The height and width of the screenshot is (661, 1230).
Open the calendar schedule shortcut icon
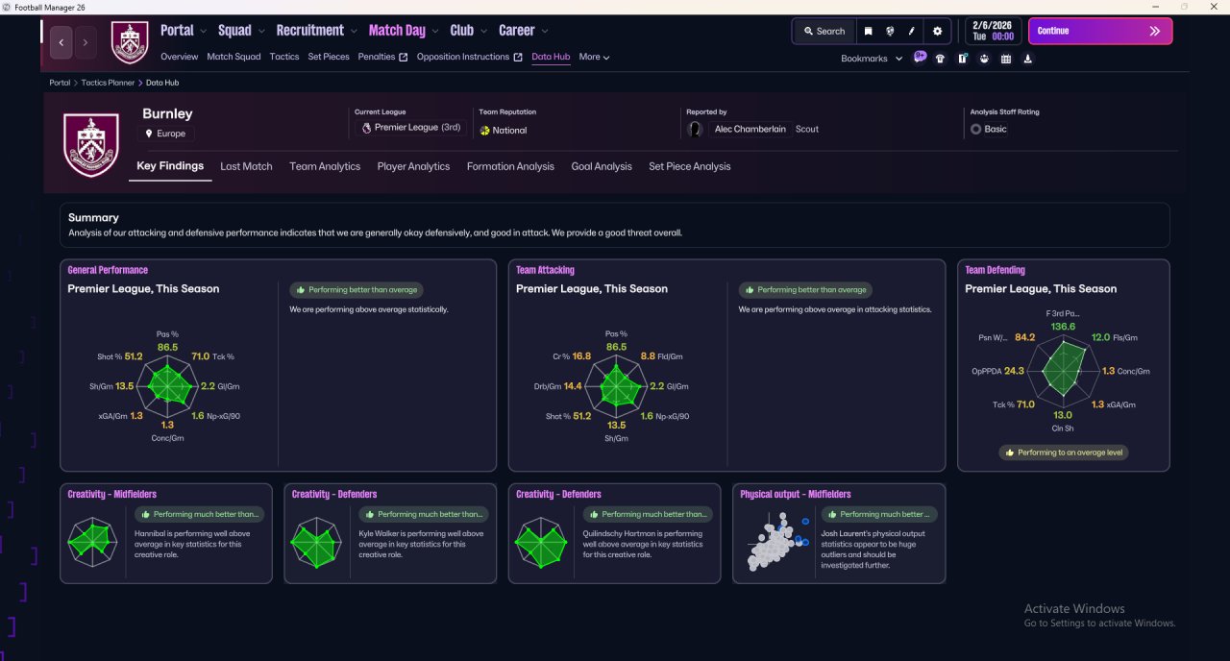[x=1006, y=59]
